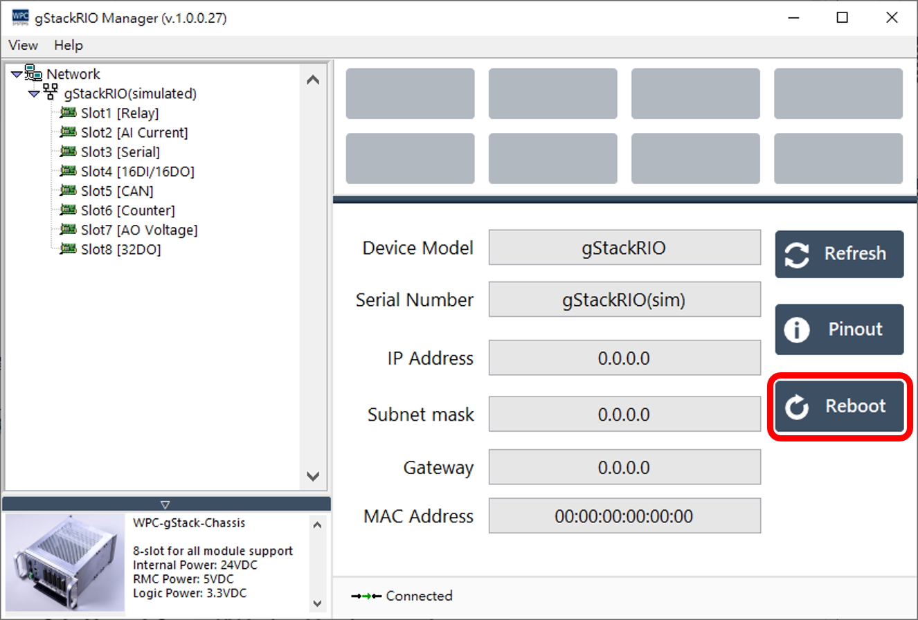Image resolution: width=918 pixels, height=620 pixels.
Task: Click the Slot5 CAN module icon
Action: 68,190
